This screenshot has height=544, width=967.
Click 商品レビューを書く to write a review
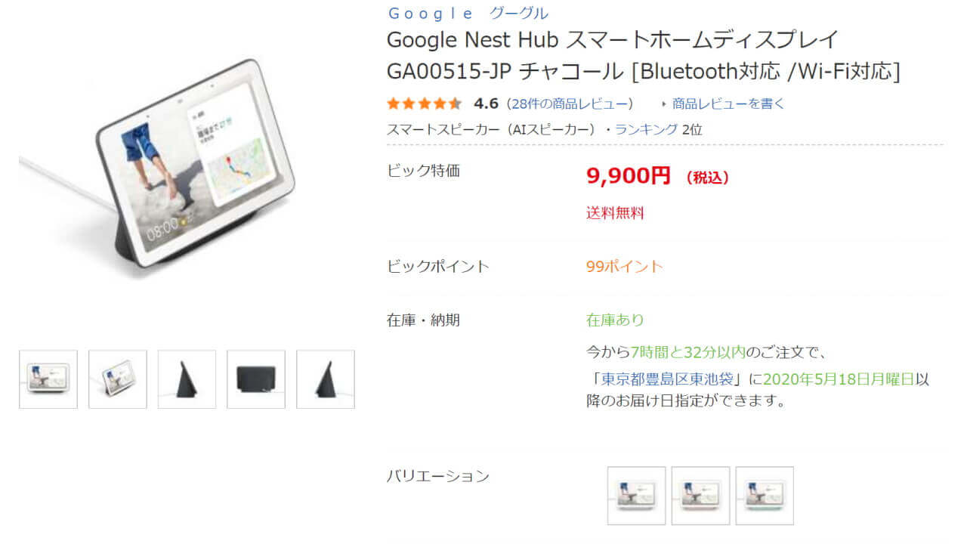tap(728, 104)
